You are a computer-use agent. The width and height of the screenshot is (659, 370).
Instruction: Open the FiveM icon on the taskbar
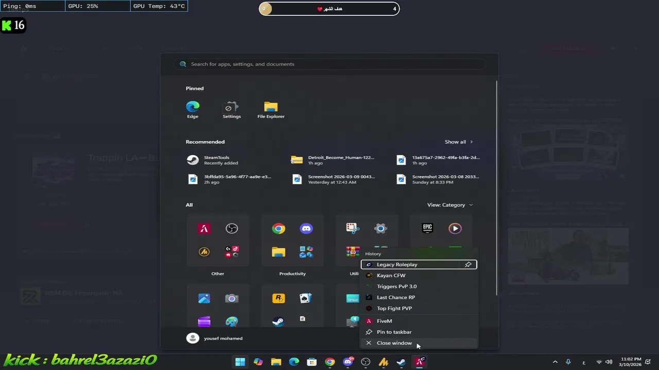[x=419, y=362]
